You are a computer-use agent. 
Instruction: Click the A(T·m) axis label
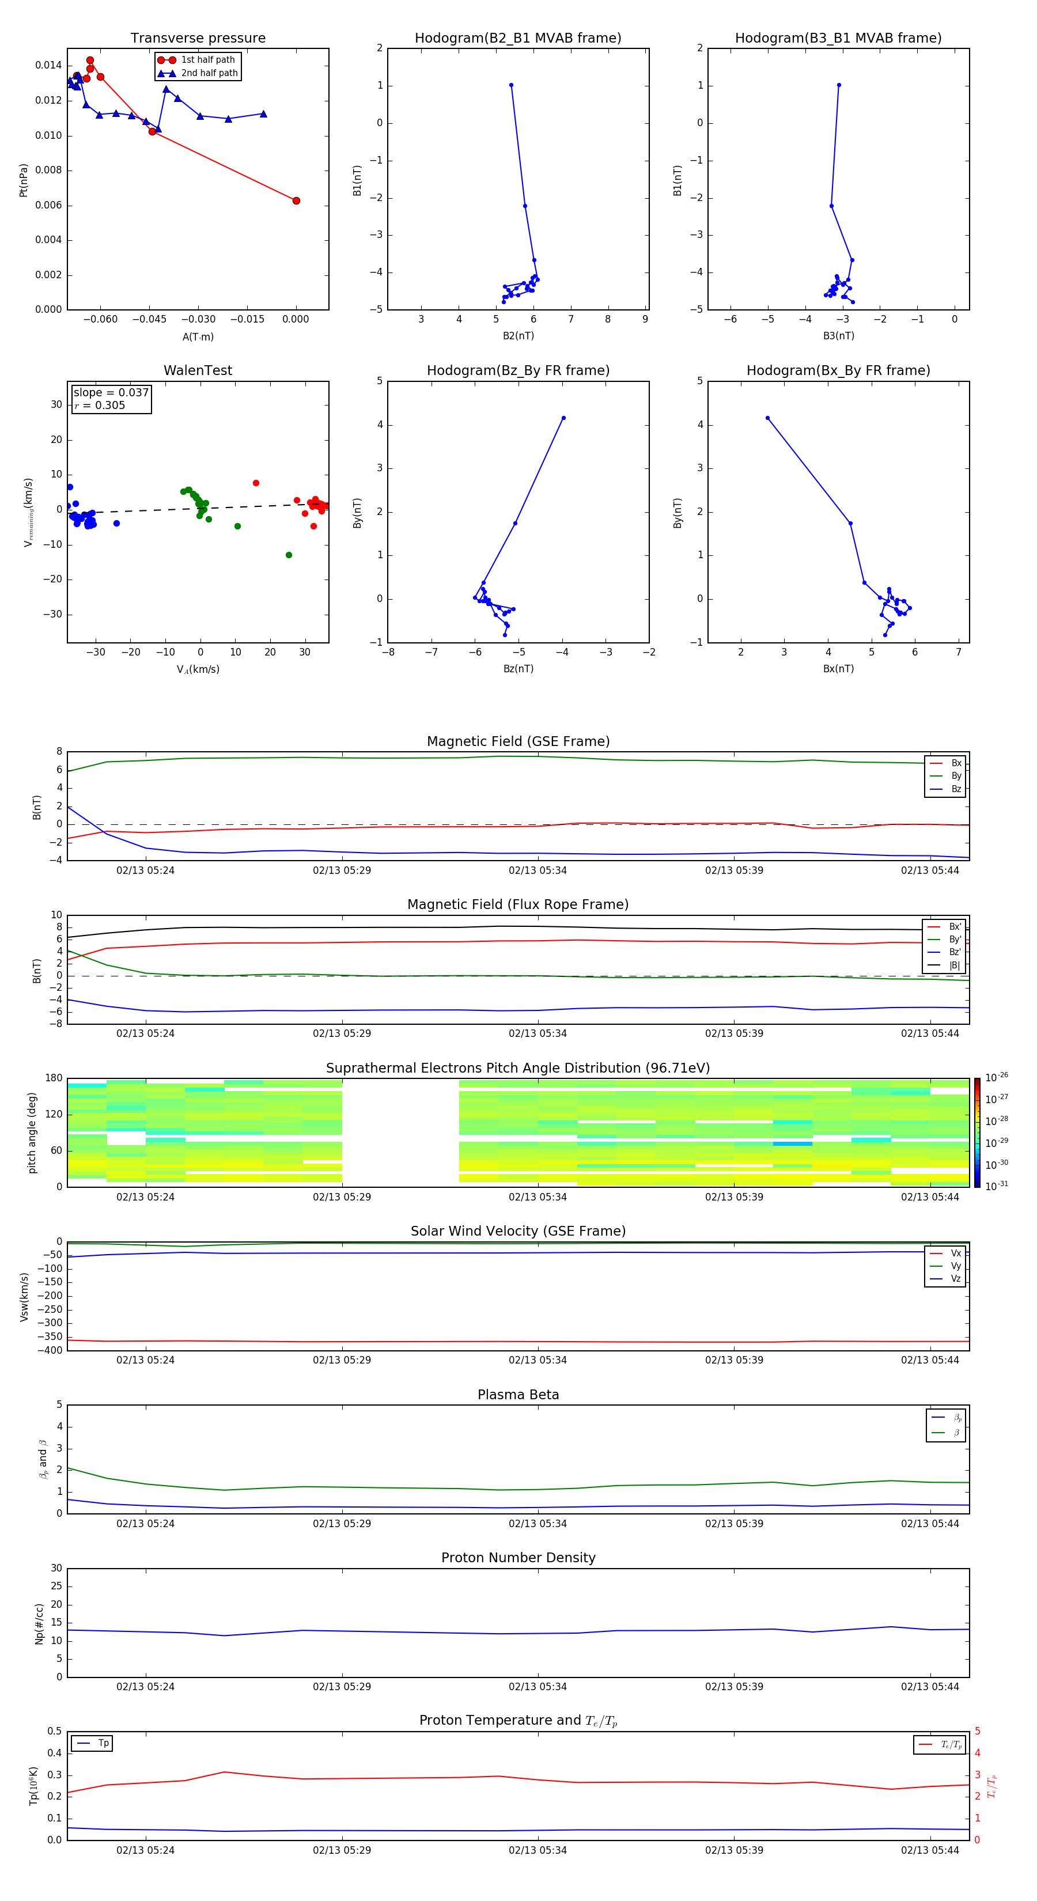coord(198,336)
